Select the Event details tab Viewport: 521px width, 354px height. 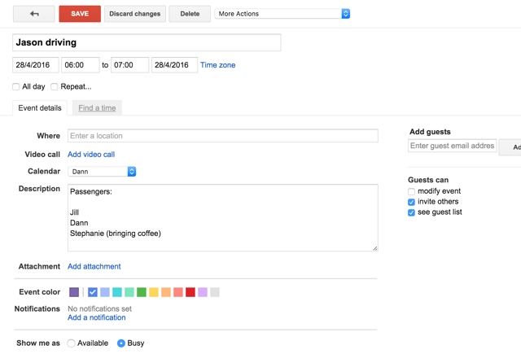click(x=40, y=108)
